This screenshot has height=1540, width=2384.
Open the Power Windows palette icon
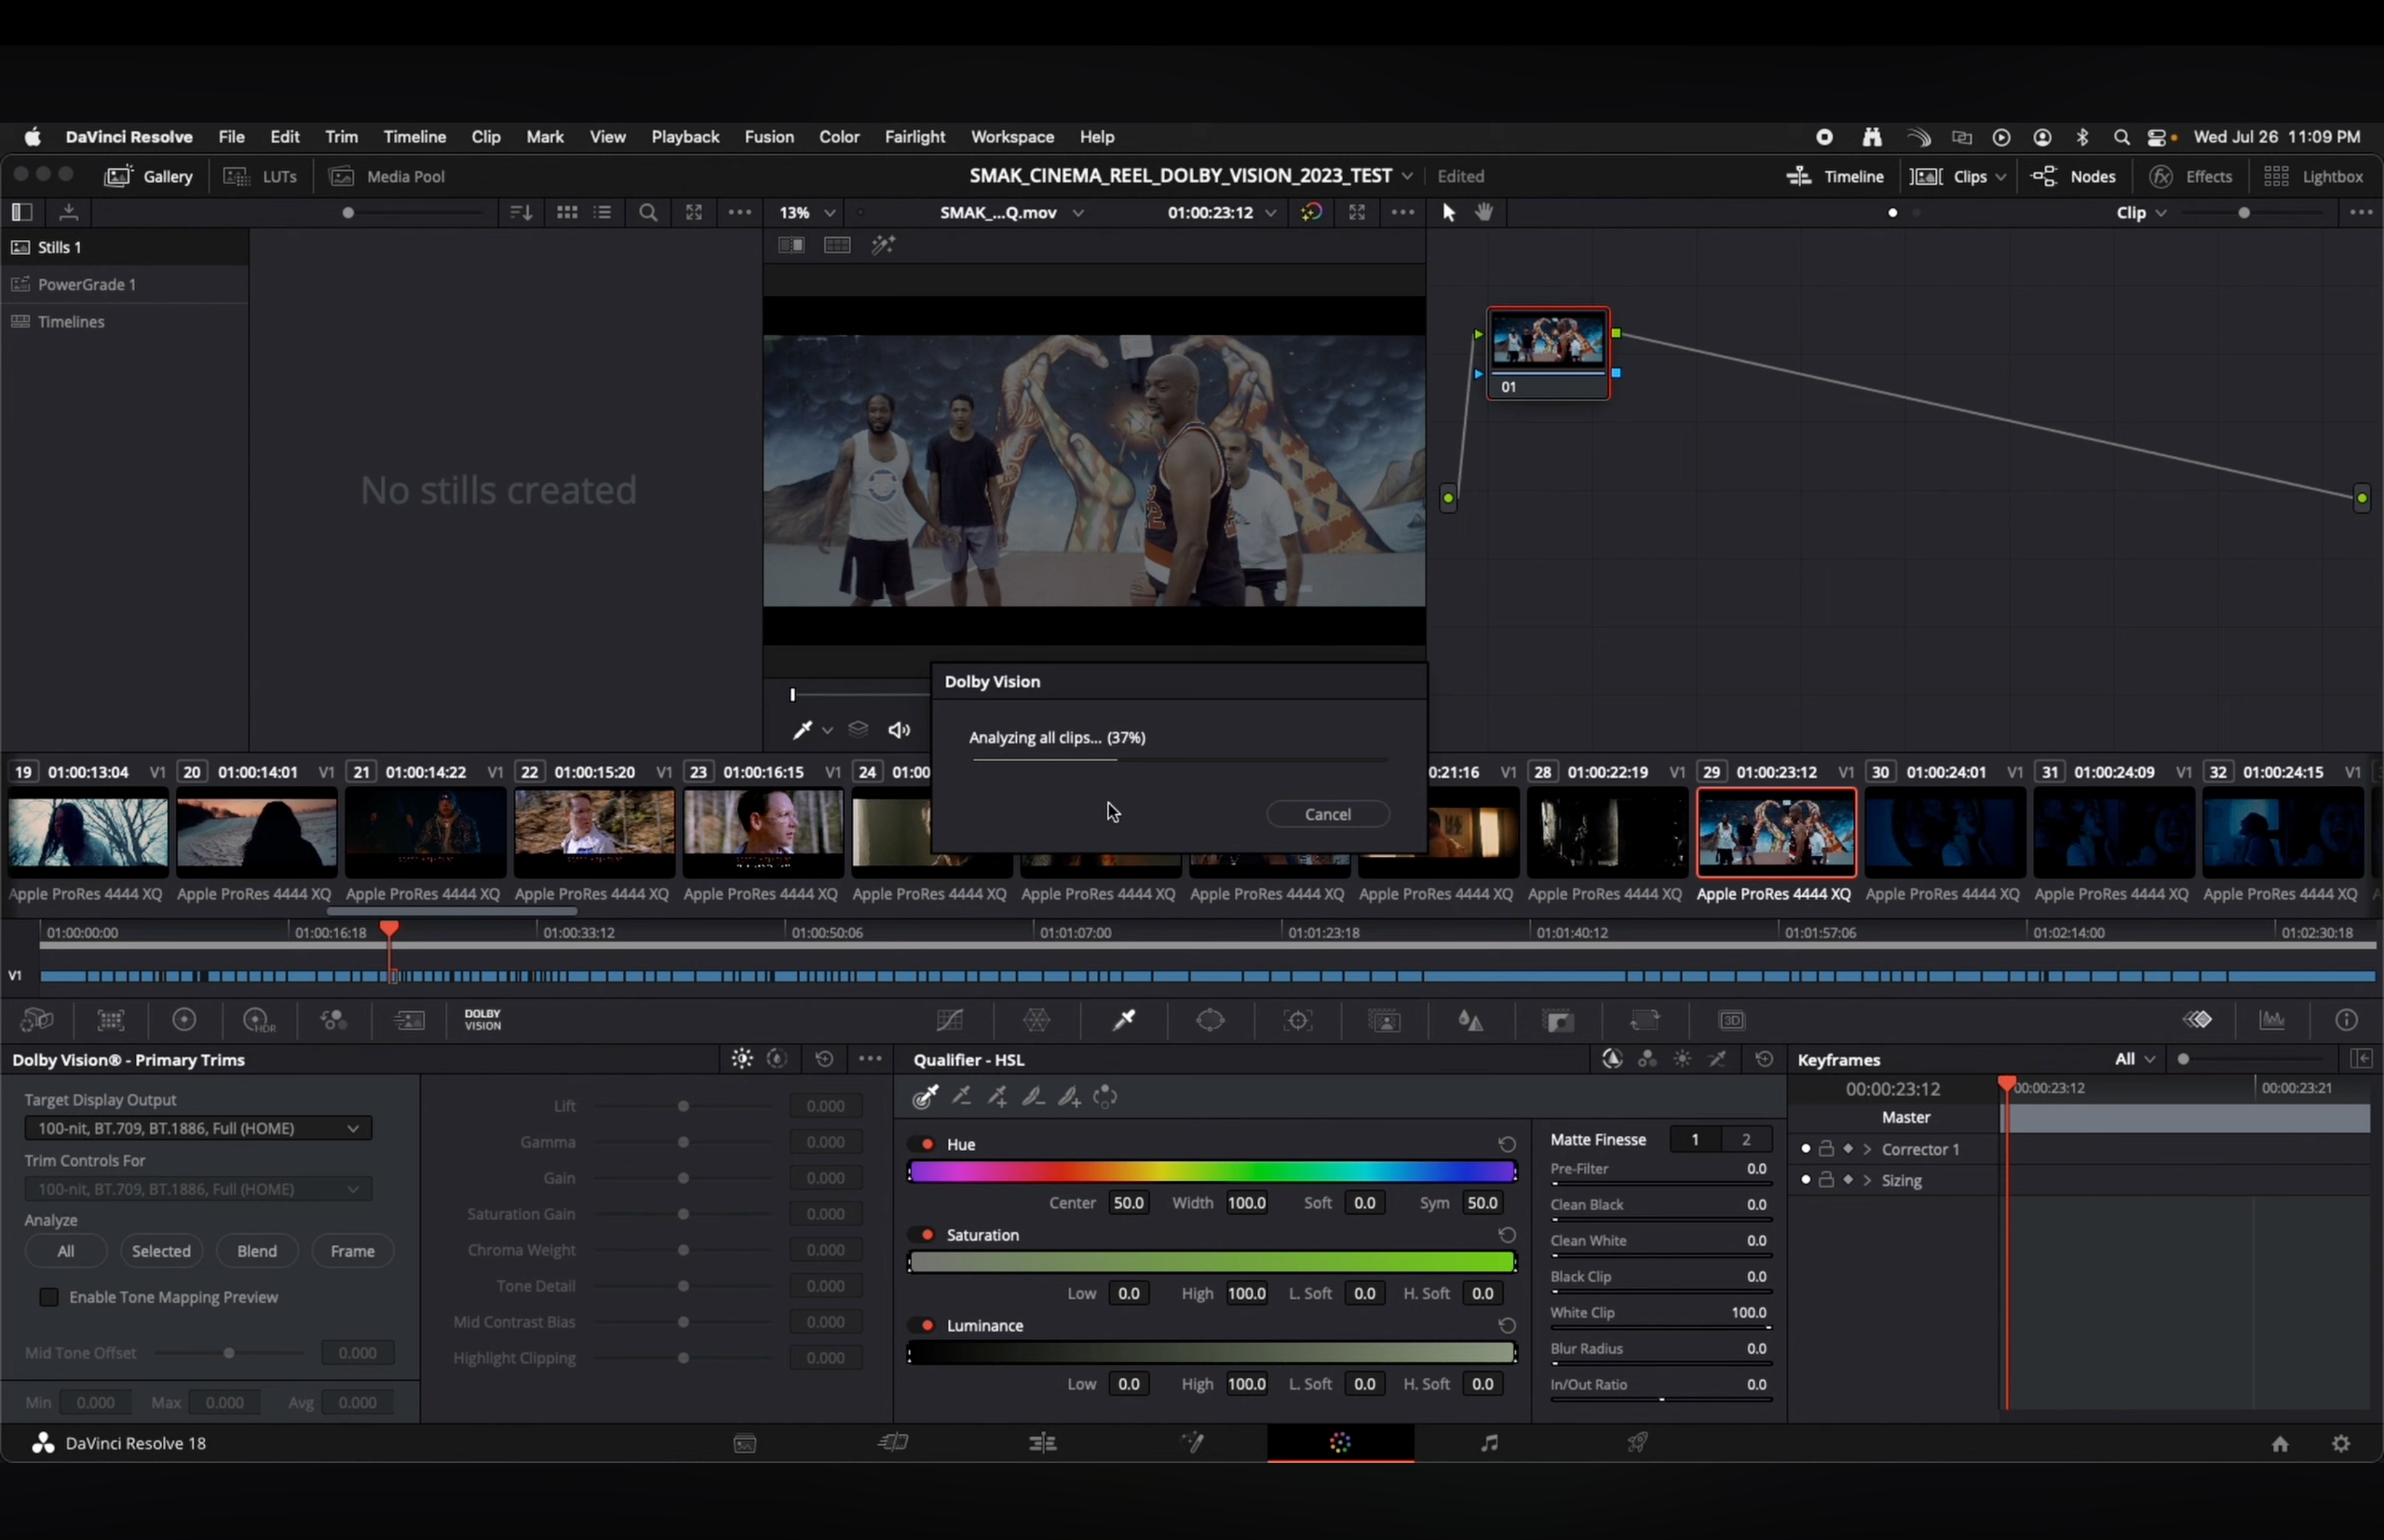pos(1211,1019)
